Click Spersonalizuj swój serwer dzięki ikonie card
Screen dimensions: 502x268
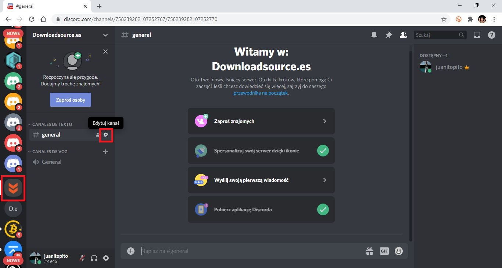261,151
